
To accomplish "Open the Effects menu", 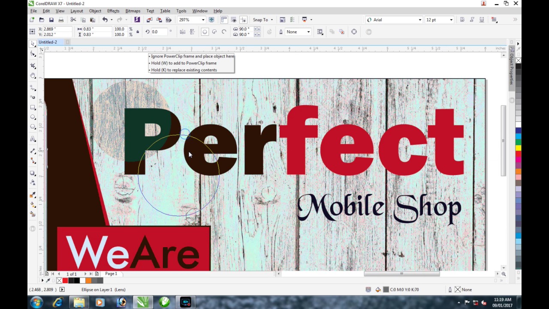I will (113, 11).
